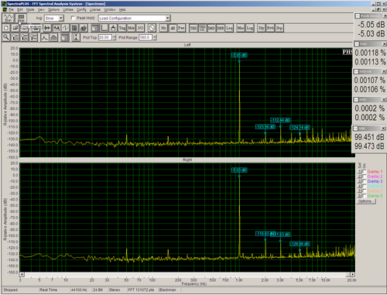
Task: Click the Plot Range value field
Action: [x=146, y=37]
